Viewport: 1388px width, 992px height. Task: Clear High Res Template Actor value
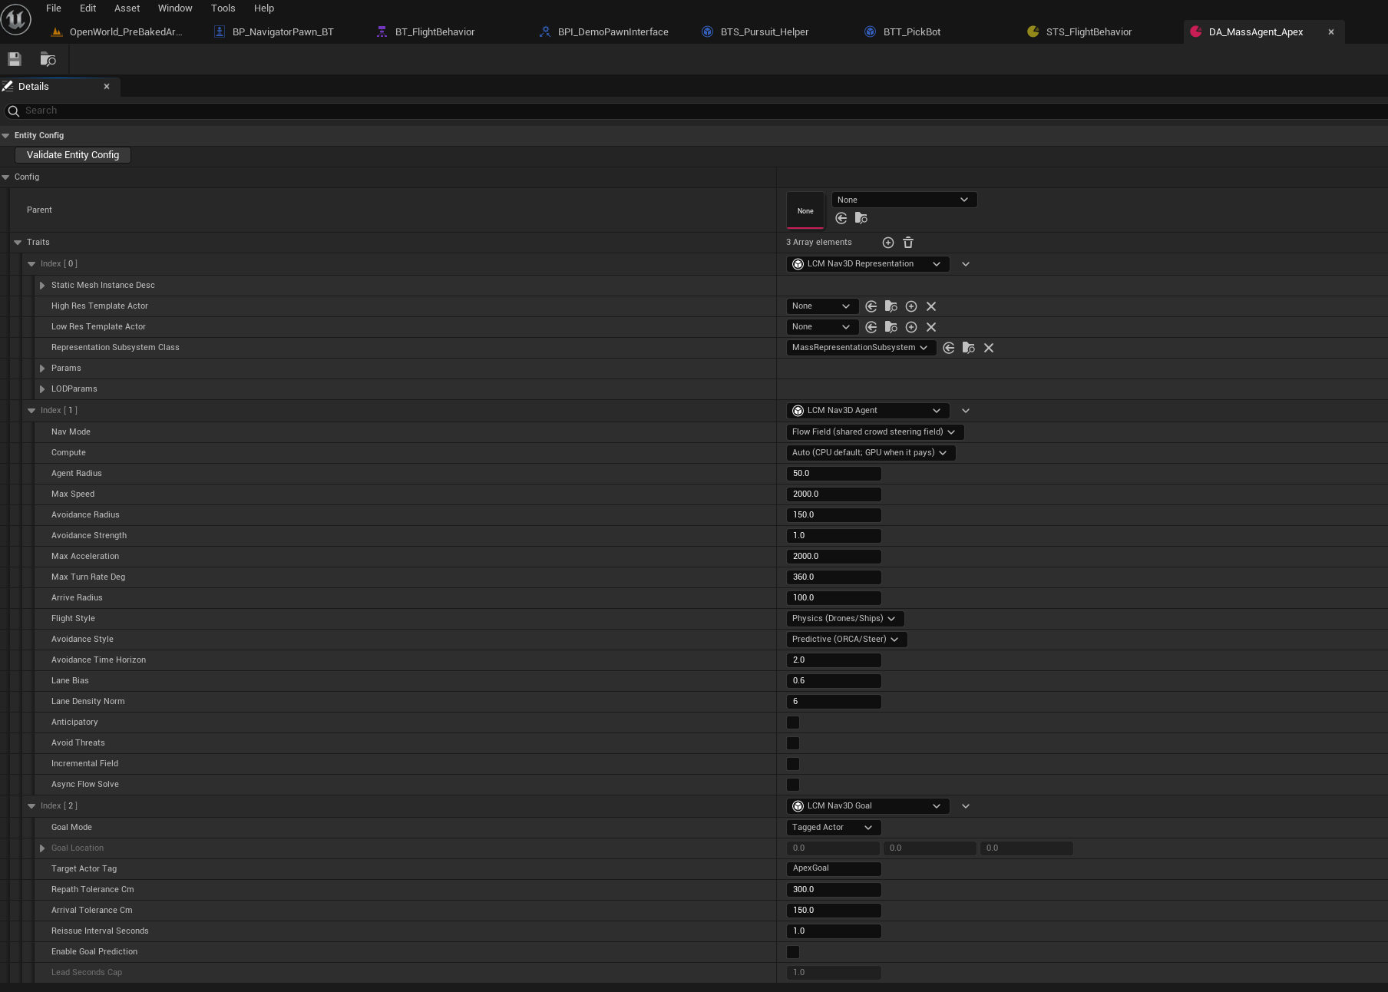pos(931,306)
